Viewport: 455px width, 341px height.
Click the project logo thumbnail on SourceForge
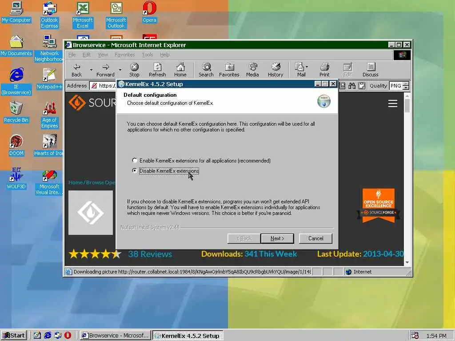tap(91, 213)
